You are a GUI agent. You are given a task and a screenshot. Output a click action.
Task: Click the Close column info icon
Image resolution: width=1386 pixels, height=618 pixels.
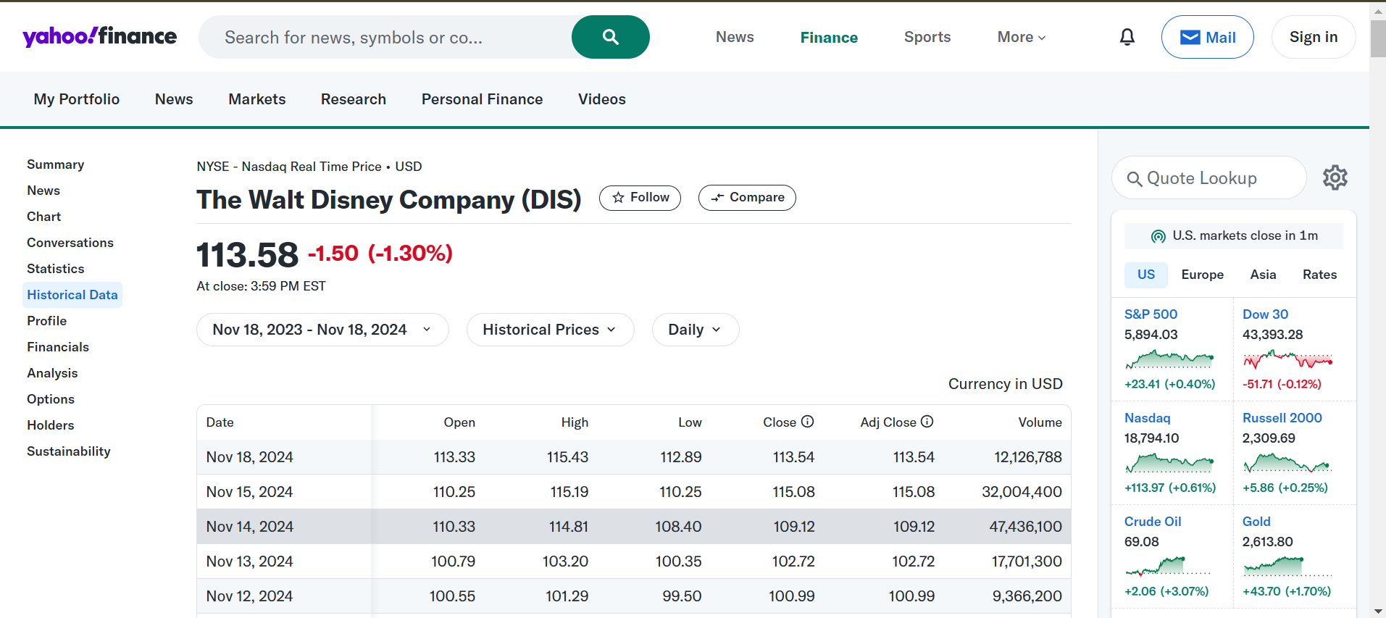tap(807, 422)
